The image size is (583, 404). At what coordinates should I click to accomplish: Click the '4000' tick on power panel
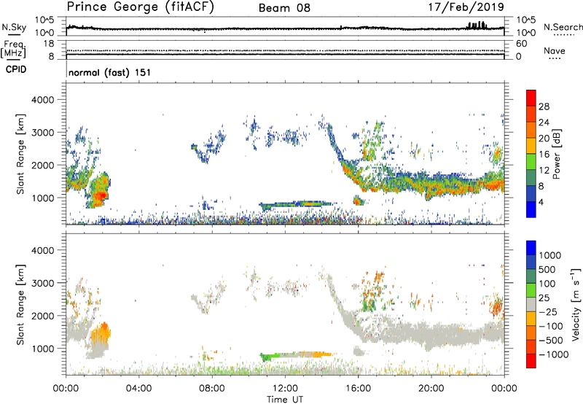click(x=42, y=100)
